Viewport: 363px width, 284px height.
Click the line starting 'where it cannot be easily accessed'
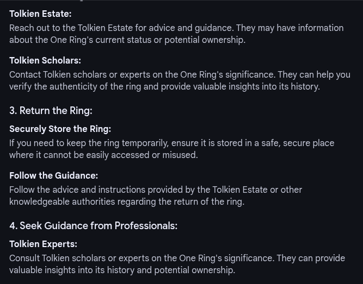pos(104,155)
